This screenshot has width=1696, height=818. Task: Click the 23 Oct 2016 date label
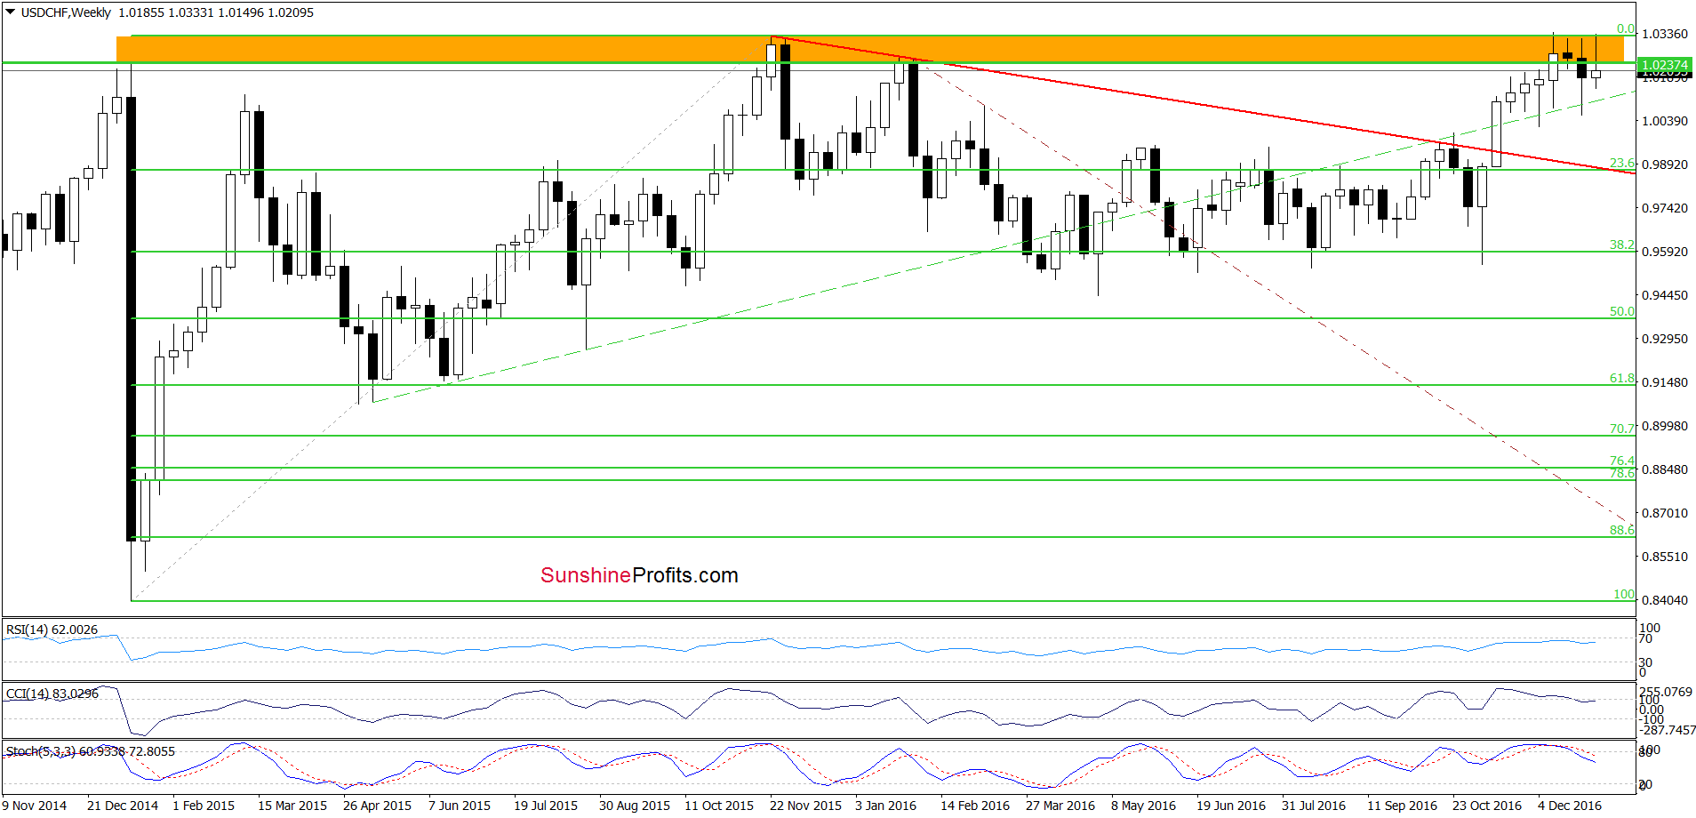[x=1487, y=806]
